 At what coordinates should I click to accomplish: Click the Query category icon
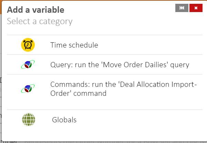(x=28, y=64)
